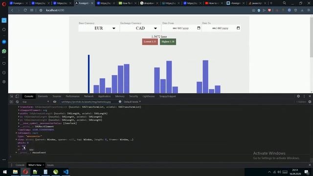The height and width of the screenshot is (176, 313).
Task: Switch to the Sources tab in DevTools
Action: pyautogui.click(x=57, y=96)
